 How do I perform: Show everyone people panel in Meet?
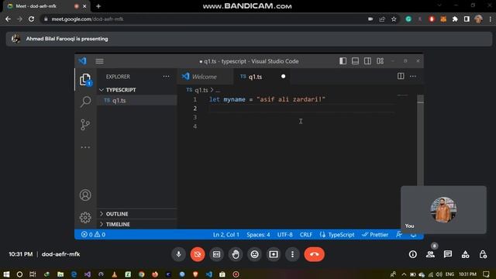tap(430, 254)
